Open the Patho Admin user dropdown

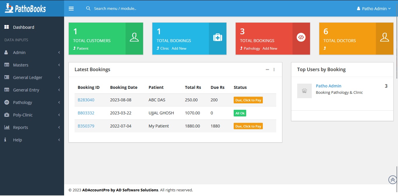tap(374, 9)
